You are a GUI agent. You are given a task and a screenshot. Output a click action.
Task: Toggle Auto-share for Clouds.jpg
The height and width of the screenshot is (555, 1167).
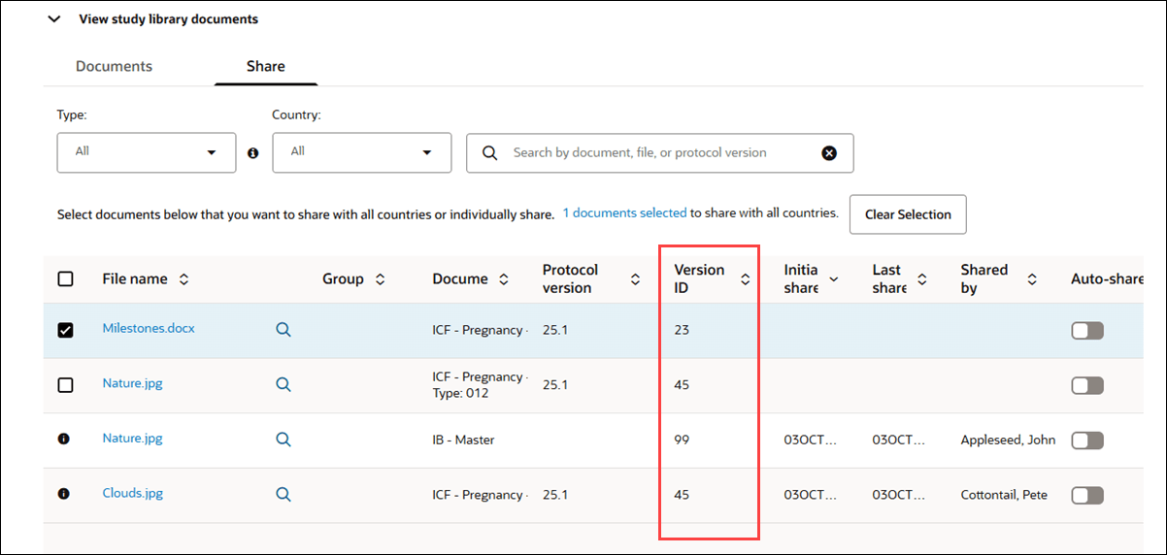tap(1087, 496)
